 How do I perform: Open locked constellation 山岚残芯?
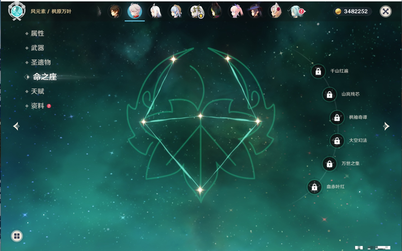[330, 94]
